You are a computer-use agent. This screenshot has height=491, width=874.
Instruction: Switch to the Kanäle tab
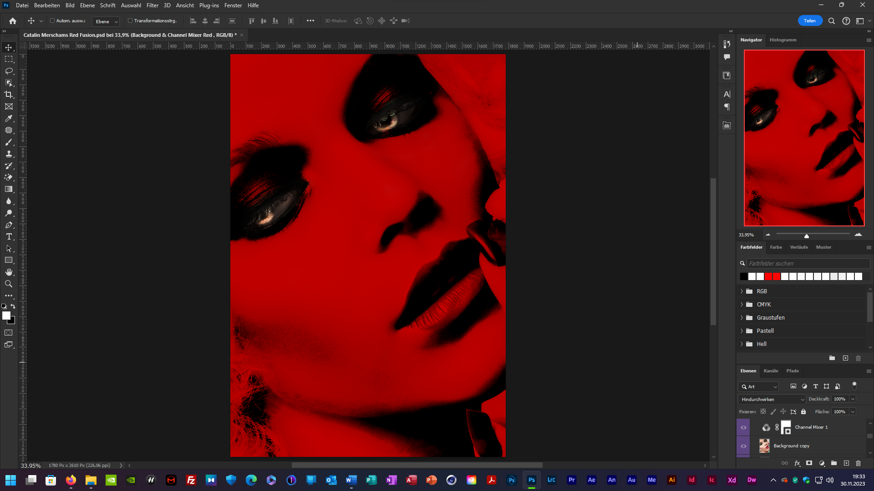point(771,371)
